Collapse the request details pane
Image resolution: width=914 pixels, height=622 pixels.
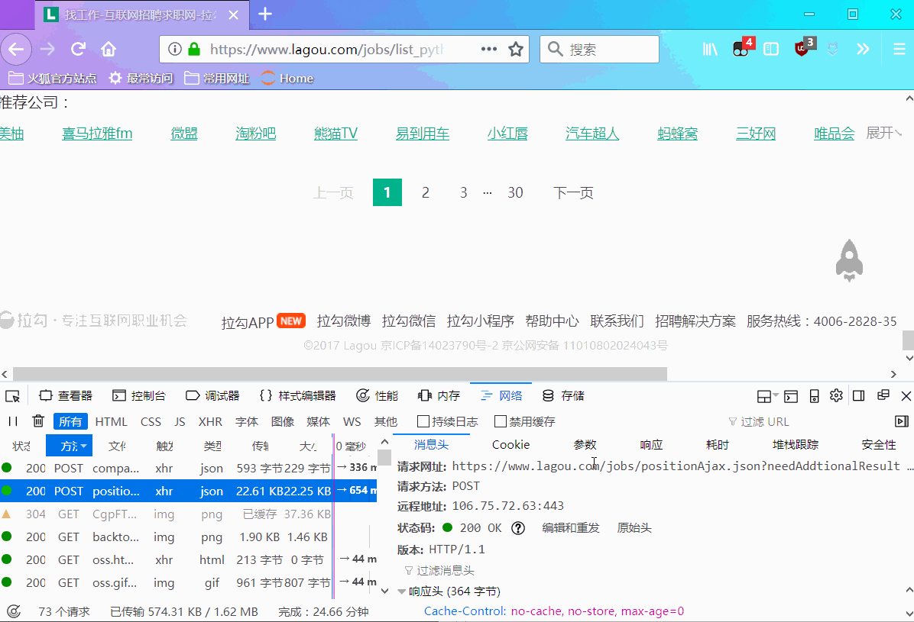tap(901, 421)
